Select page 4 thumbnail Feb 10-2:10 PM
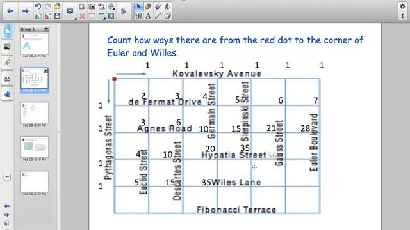 click(35, 147)
